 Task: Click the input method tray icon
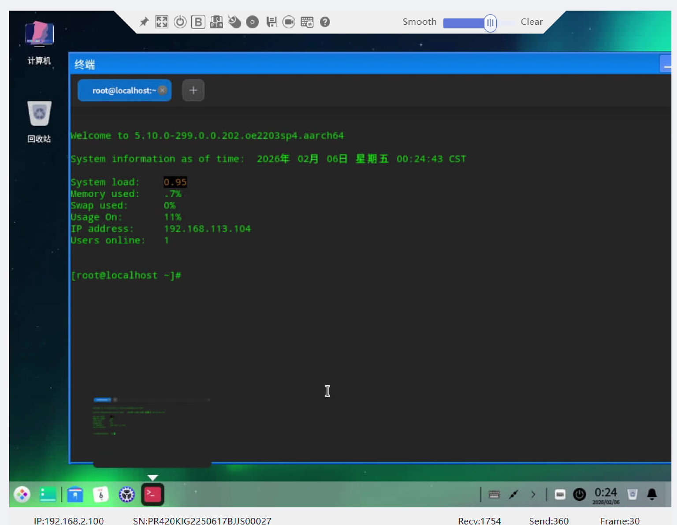[x=560, y=495]
